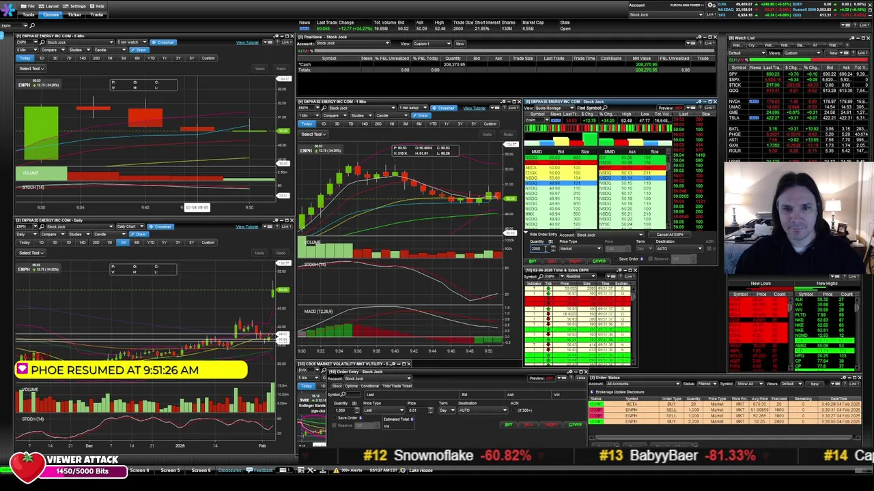The image size is (874, 491).
Task: Expand Studies dropdown in 5 Min chart
Action: 79,50
